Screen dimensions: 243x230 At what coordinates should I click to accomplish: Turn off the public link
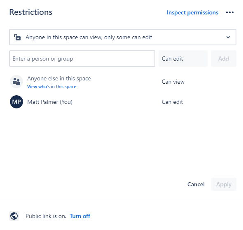[x=80, y=216]
